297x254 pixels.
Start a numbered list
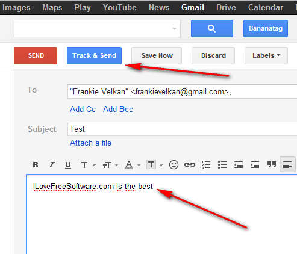[206, 165]
